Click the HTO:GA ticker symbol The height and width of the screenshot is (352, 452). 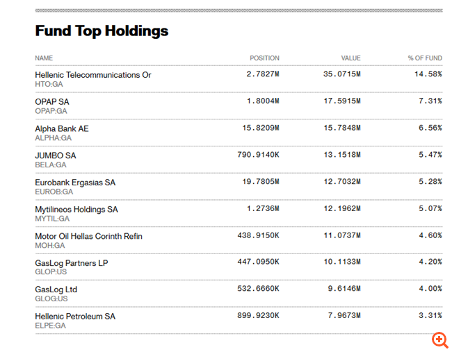point(49,84)
